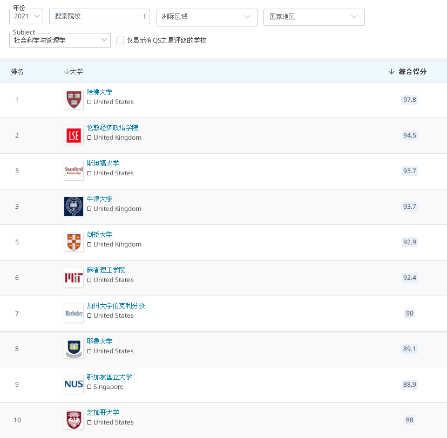The height and width of the screenshot is (438, 447).
Task: Click sort arrow beside 大学 header
Action: tap(67, 72)
